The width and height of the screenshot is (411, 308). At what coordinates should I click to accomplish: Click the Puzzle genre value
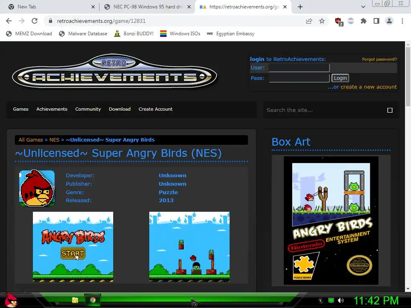pos(168,192)
